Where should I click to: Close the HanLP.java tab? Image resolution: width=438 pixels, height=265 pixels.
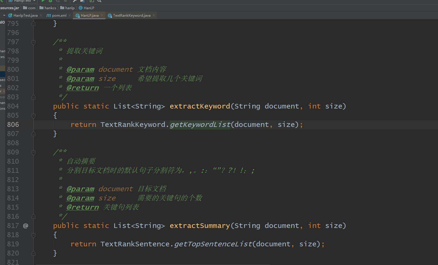(102, 15)
